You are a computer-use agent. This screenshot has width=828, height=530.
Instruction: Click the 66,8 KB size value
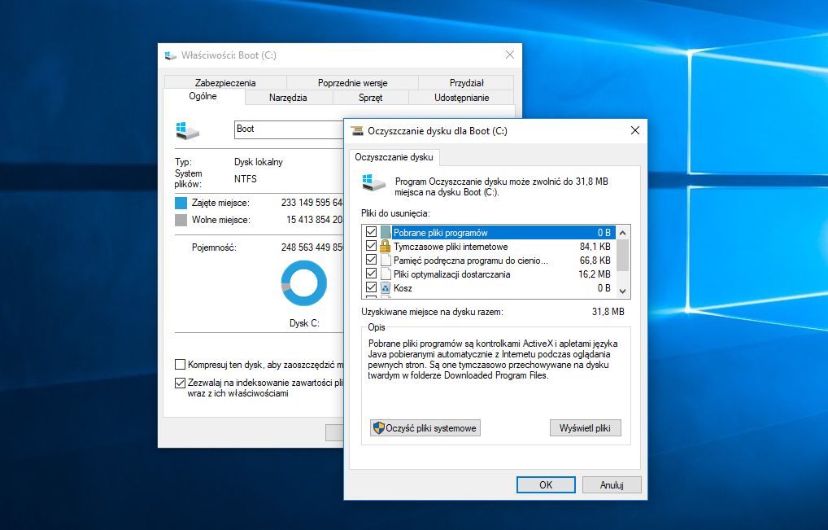595,261
